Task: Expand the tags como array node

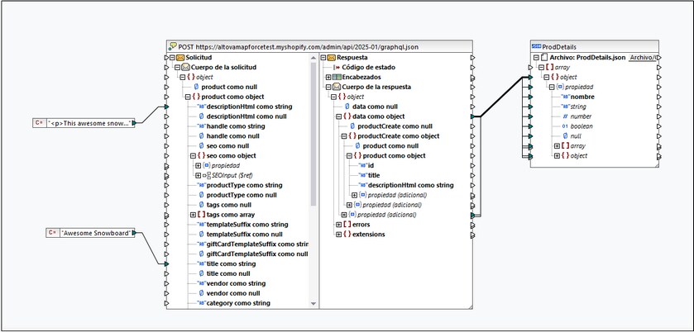Action: pyautogui.click(x=193, y=215)
